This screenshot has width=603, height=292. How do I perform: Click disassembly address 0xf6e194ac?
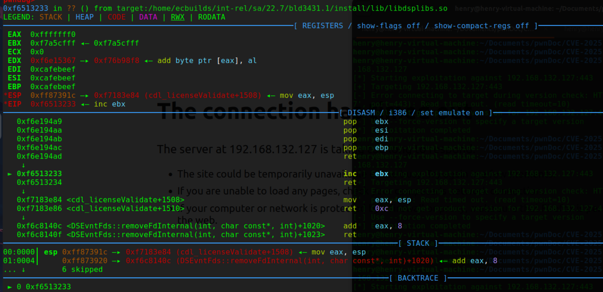pos(39,148)
